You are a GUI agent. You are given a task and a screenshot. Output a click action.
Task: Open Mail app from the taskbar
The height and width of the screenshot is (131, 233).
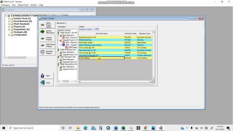point(93,128)
